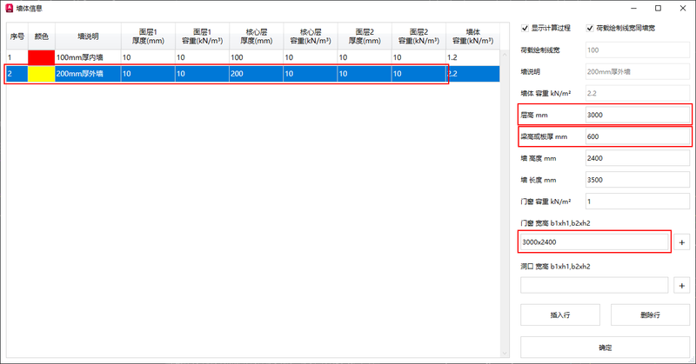Click the plus button next to 洞口宽高 field

682,286
